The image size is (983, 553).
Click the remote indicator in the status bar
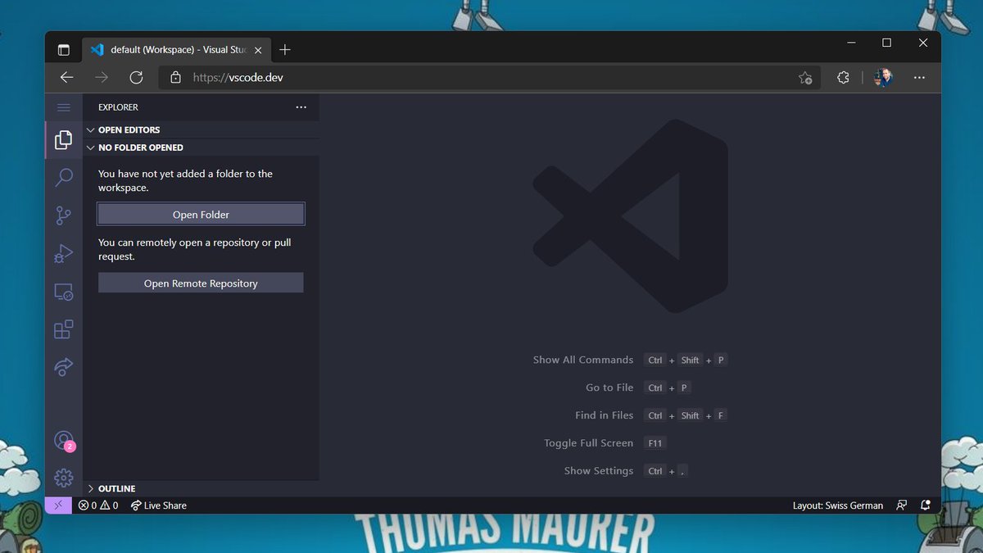click(57, 505)
